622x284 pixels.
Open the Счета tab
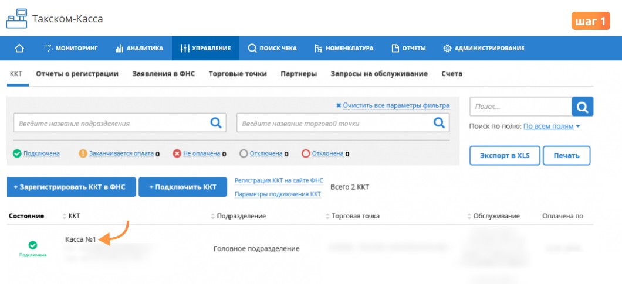click(x=452, y=74)
